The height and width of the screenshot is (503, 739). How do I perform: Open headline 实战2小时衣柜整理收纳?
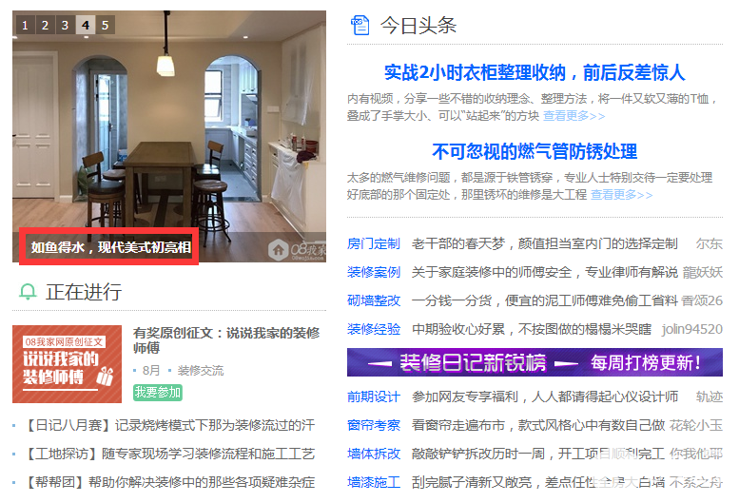(535, 72)
